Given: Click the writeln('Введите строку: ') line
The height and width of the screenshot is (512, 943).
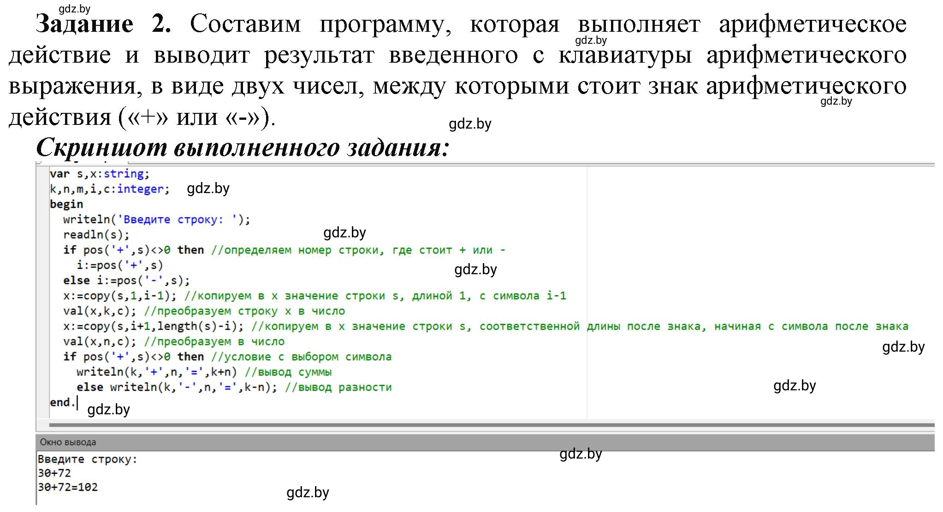Looking at the screenshot, I should click(157, 219).
